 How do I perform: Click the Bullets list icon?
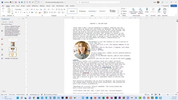45,9
